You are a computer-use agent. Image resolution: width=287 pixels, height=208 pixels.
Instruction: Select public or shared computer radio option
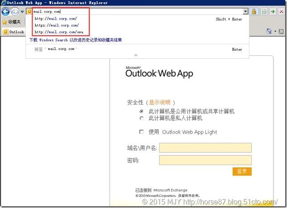(x=141, y=111)
